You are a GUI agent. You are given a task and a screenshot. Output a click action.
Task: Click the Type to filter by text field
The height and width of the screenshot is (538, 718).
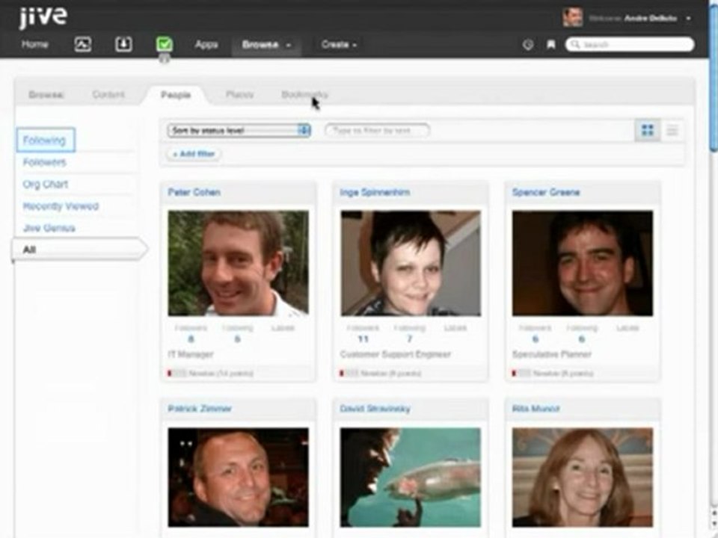click(x=377, y=130)
